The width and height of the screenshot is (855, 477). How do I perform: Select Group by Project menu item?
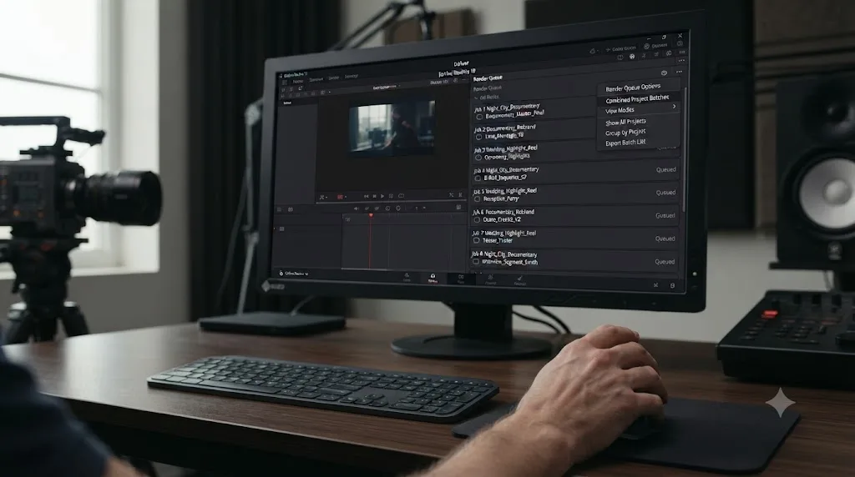[625, 133]
